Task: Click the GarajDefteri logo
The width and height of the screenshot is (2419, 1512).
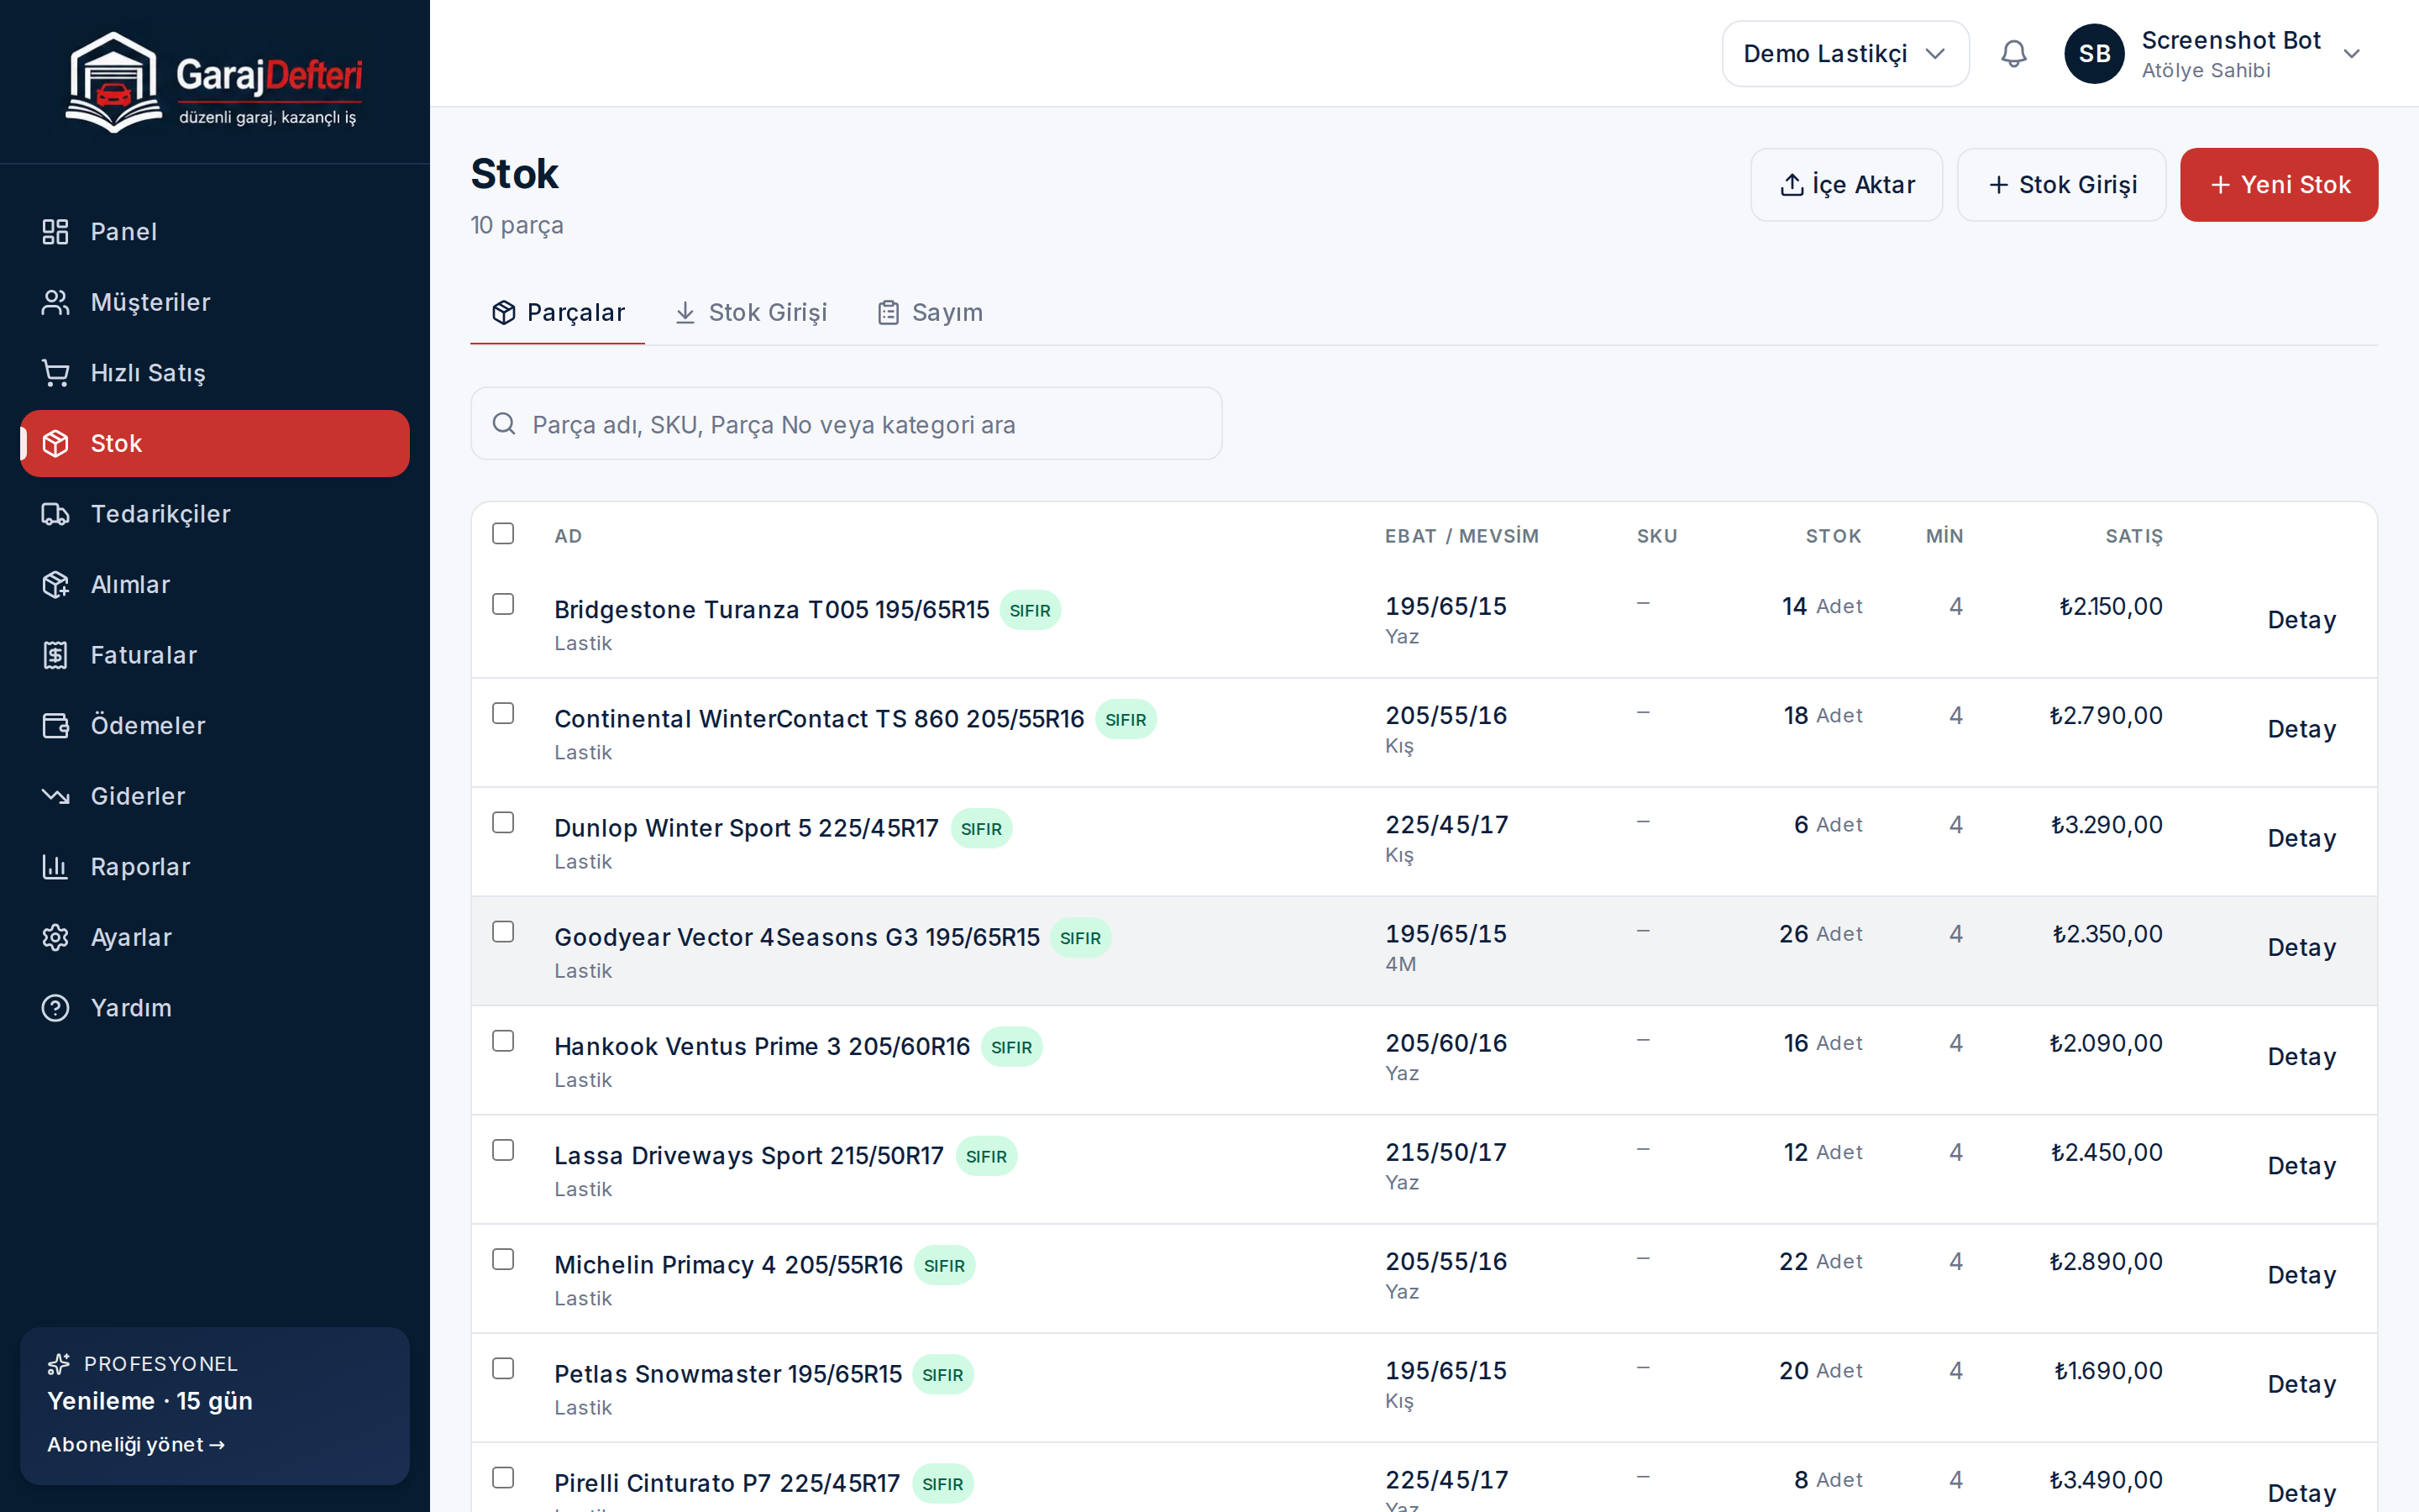Action: pos(214,82)
